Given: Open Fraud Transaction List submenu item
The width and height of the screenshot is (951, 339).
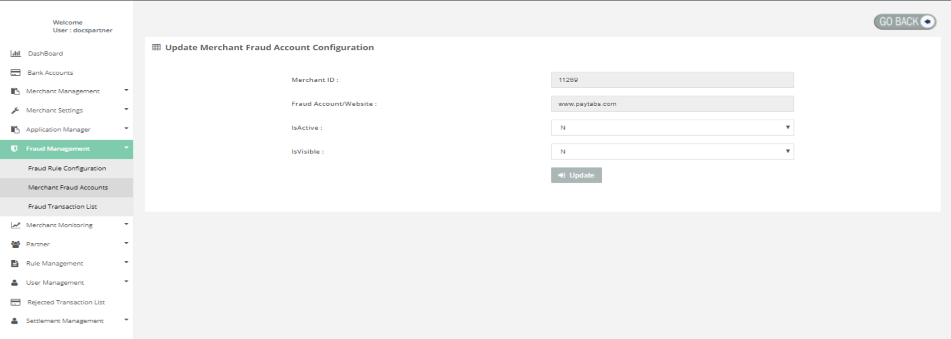Looking at the screenshot, I should coord(62,206).
